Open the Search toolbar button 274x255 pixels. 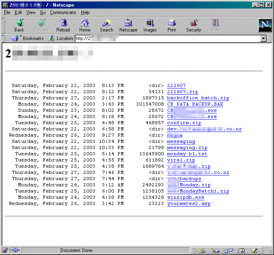tap(106, 25)
